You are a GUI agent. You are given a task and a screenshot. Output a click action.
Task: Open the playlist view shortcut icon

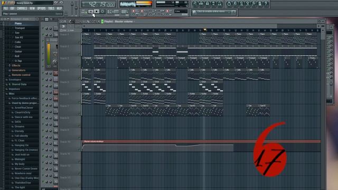click(x=195, y=4)
